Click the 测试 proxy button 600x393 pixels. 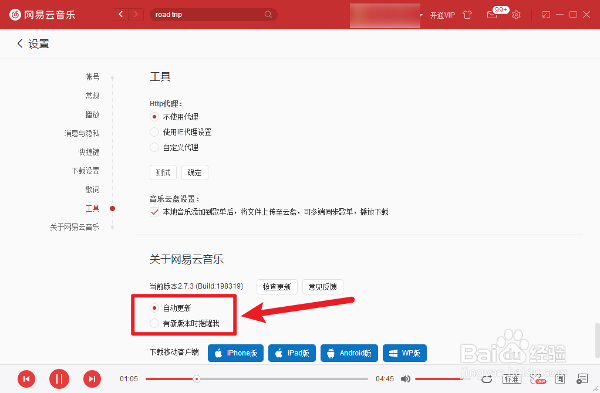pos(163,172)
